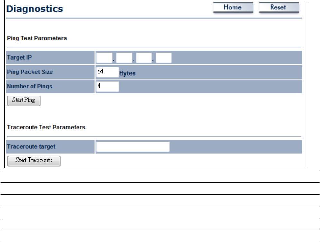This screenshot has width=320, height=242.
Task: Select the third Target IP octet field
Action: click(x=144, y=58)
